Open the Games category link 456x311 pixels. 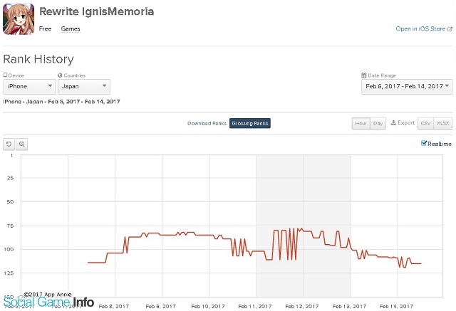pos(71,28)
